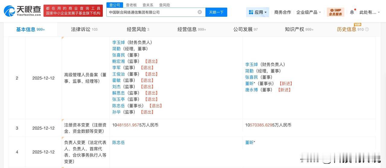Open the 基本信息 tab
This screenshot has height=168, width=386.
click(30, 29)
